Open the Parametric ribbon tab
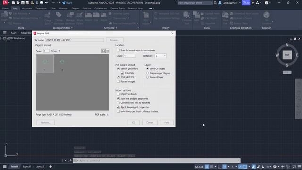Image resolution: width=302 pixels, height=170 pixels. pyautogui.click(x=41, y=8)
